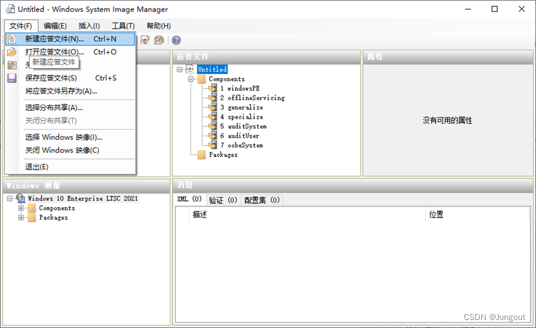Maximize the Windows System Image Manager window
536x328 pixels.
pyautogui.click(x=495, y=9)
